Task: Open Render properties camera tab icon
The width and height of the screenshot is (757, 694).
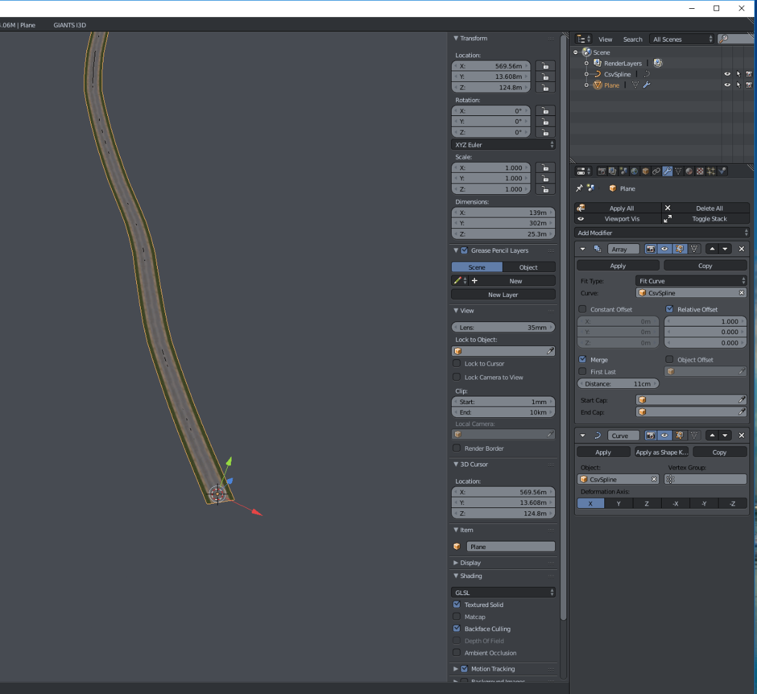Action: 601,171
